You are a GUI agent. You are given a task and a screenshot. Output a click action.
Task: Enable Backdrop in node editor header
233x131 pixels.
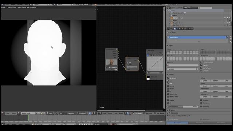[x=145, y=113]
